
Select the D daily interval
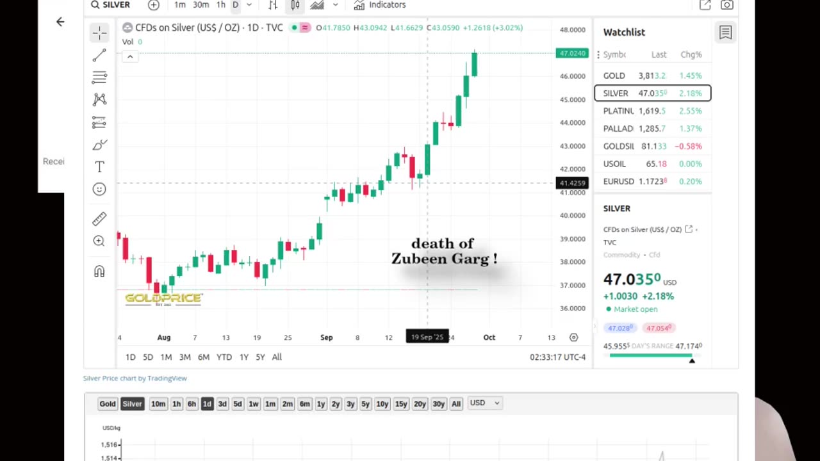coord(235,5)
